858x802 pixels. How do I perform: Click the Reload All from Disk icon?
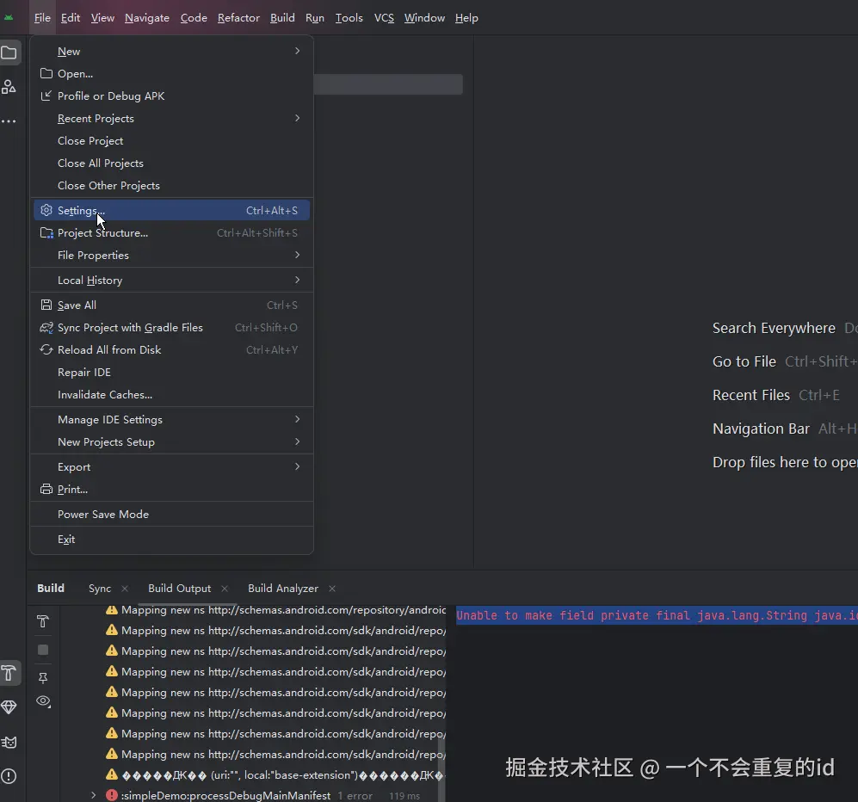coord(46,349)
